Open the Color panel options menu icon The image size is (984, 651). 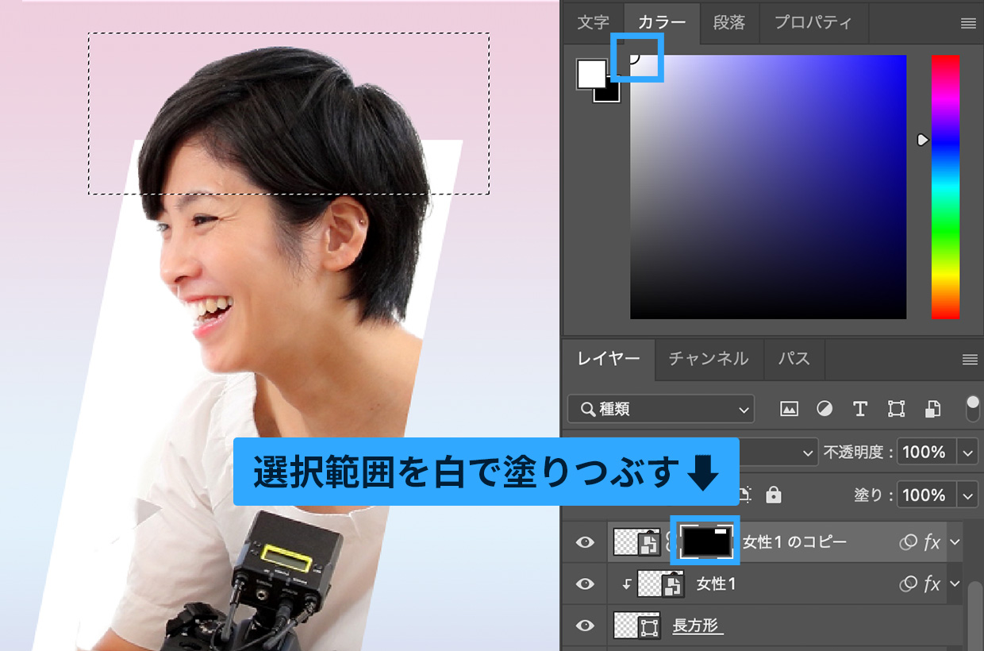click(x=968, y=24)
